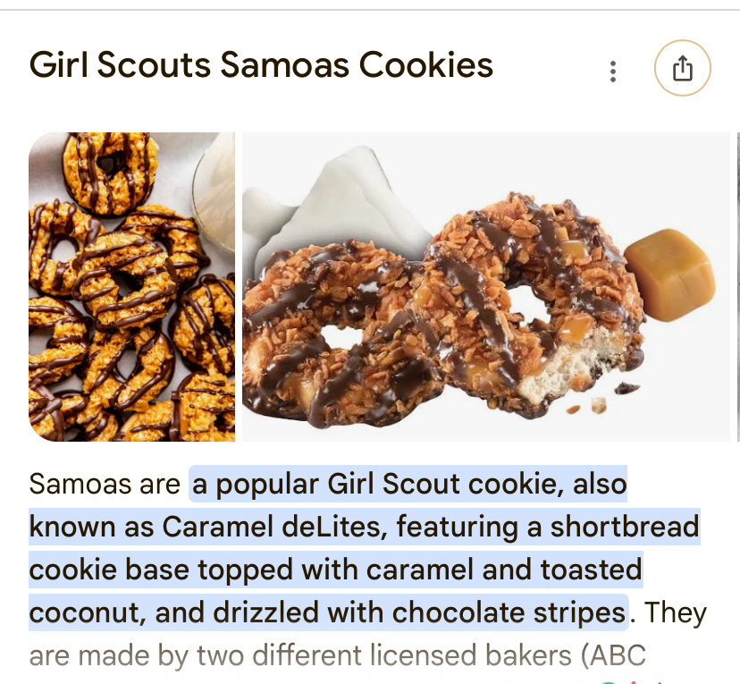
Task: Open the large Samoas cookie close-up image
Action: (x=485, y=286)
